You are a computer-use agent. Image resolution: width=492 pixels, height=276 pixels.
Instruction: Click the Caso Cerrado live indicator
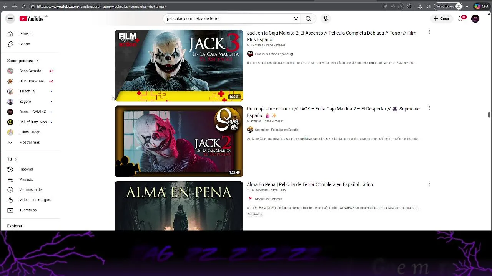pos(51,71)
